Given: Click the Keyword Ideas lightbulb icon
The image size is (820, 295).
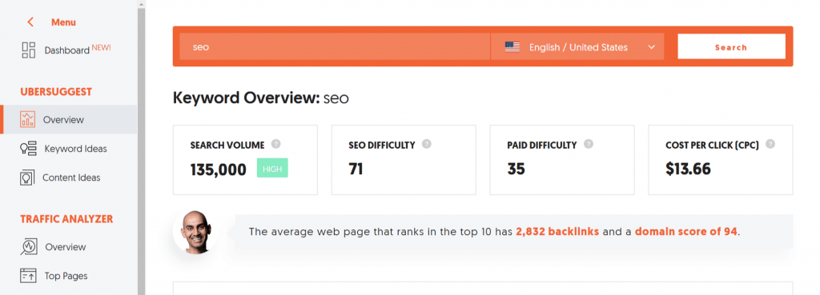Looking at the screenshot, I should pyautogui.click(x=28, y=149).
